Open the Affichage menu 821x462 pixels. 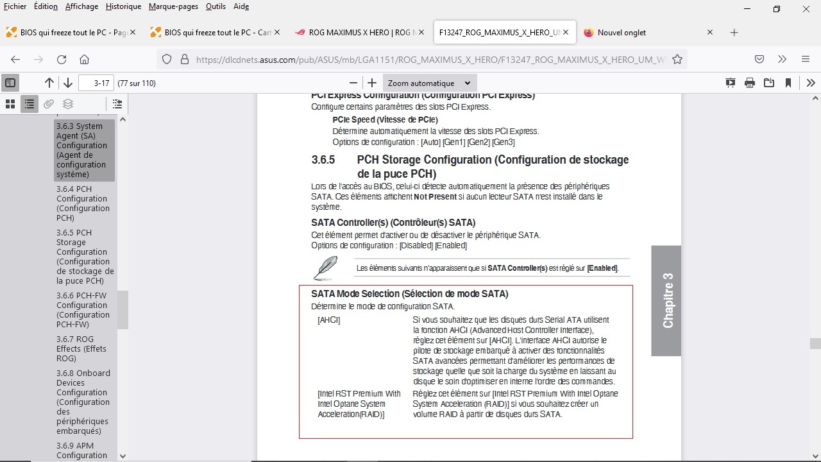82,6
